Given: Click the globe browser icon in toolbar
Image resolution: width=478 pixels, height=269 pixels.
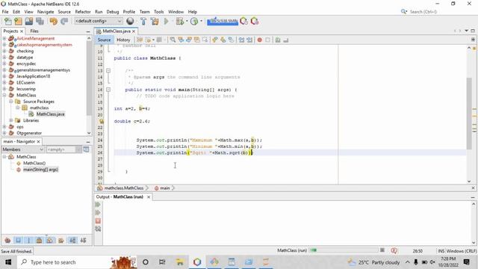Looking at the screenshot, I should click(x=130, y=21).
